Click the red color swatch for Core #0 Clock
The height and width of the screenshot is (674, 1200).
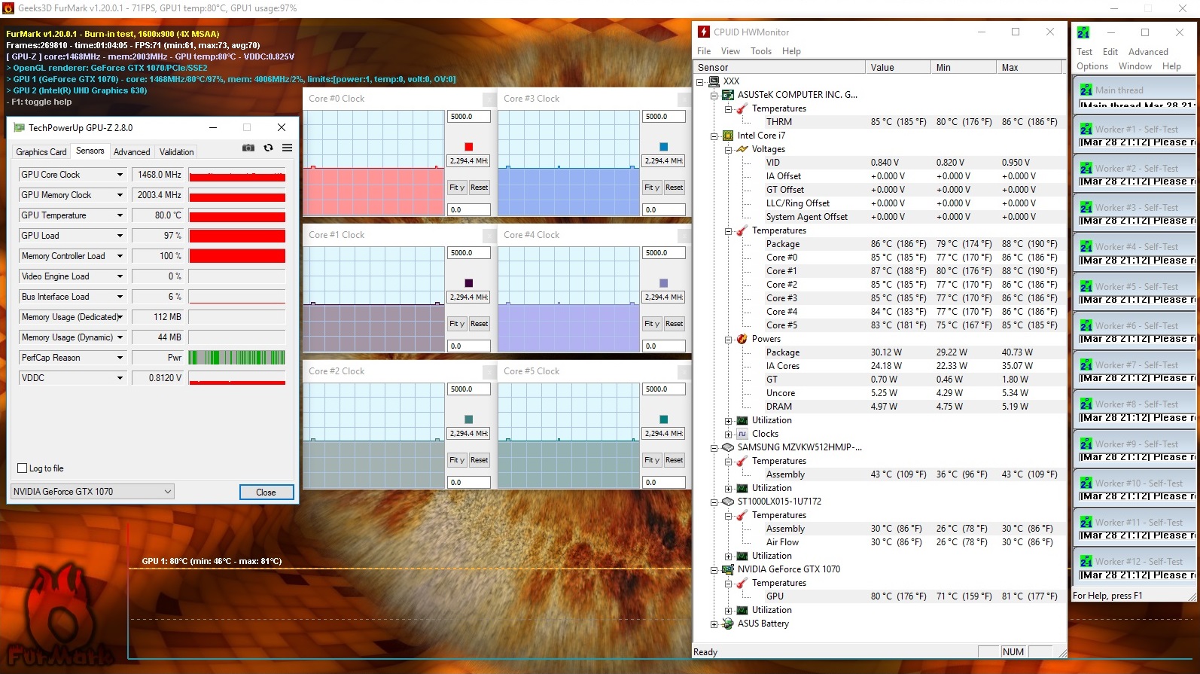(468, 147)
